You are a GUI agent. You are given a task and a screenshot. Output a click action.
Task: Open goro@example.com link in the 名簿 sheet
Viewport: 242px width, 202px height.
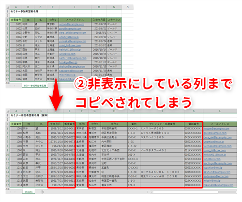click(70, 29)
